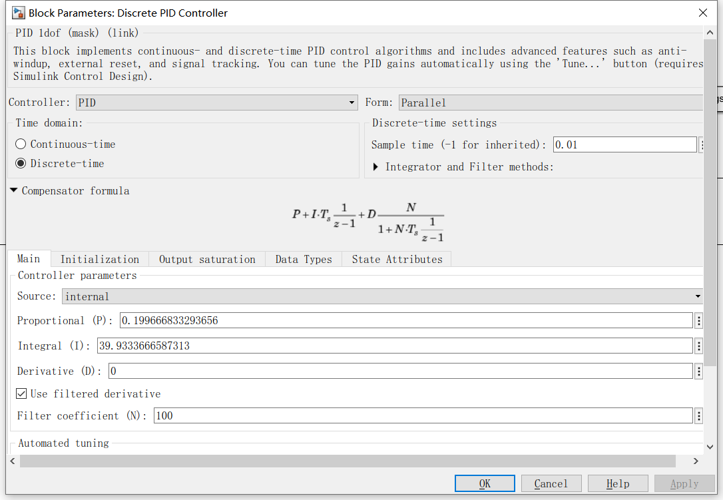Click the Simulink icon in the title bar
Viewport: 723px width, 500px height.
[19, 13]
